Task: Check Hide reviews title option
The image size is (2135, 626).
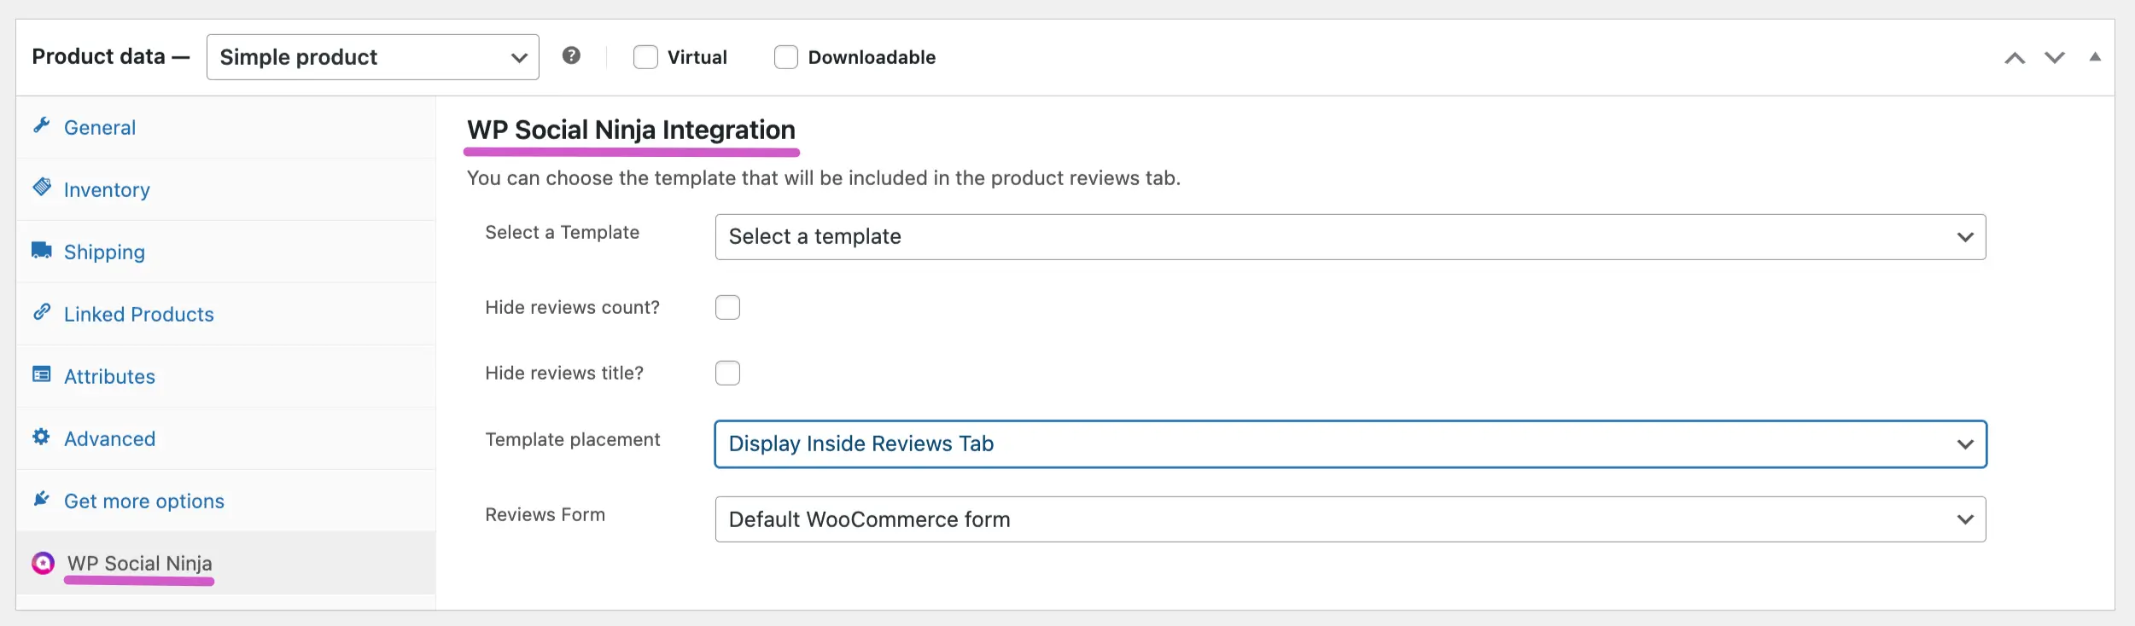Action: pos(727,373)
